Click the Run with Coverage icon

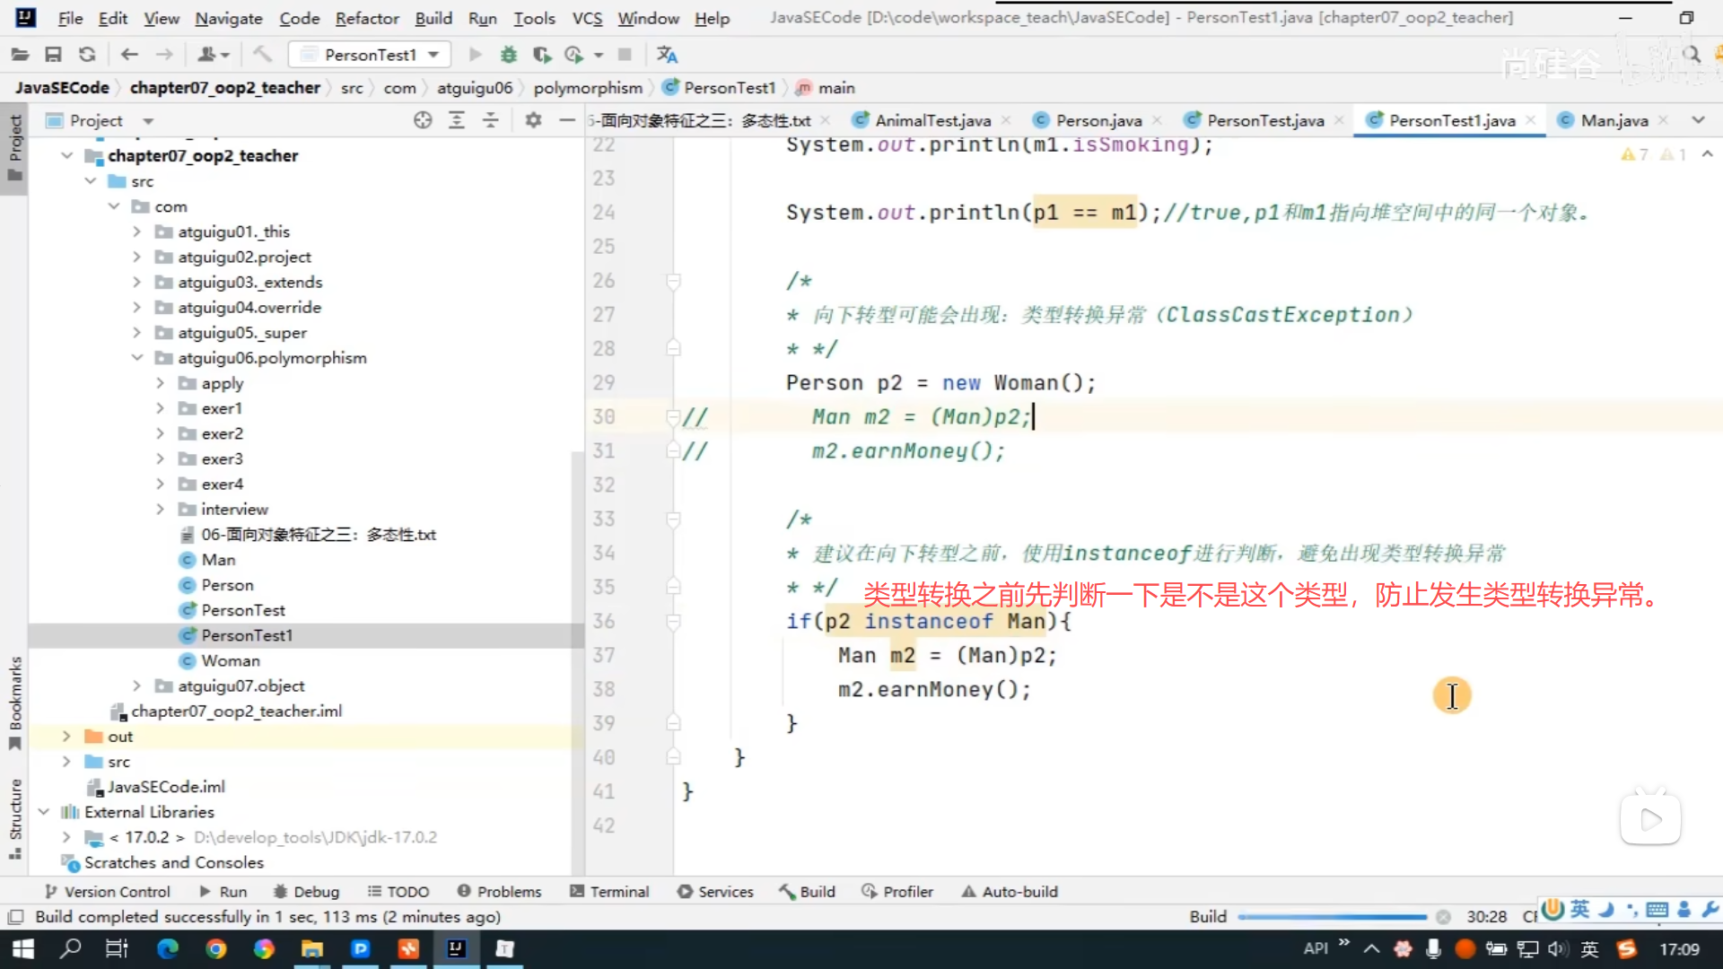[541, 55]
